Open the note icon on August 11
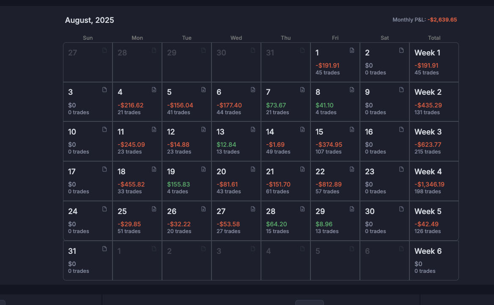The width and height of the screenshot is (494, 305). tap(154, 129)
